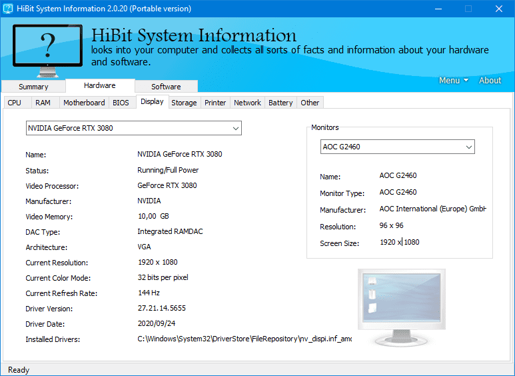Open the Battery sub-tab
Viewport: 515px width, 376px height.
point(280,103)
